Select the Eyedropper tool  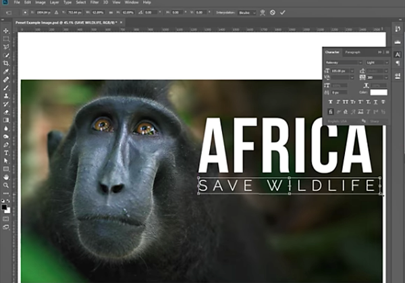pos(6,72)
